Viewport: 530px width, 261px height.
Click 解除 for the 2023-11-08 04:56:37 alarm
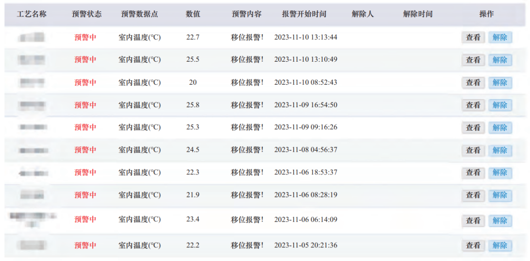500,150
